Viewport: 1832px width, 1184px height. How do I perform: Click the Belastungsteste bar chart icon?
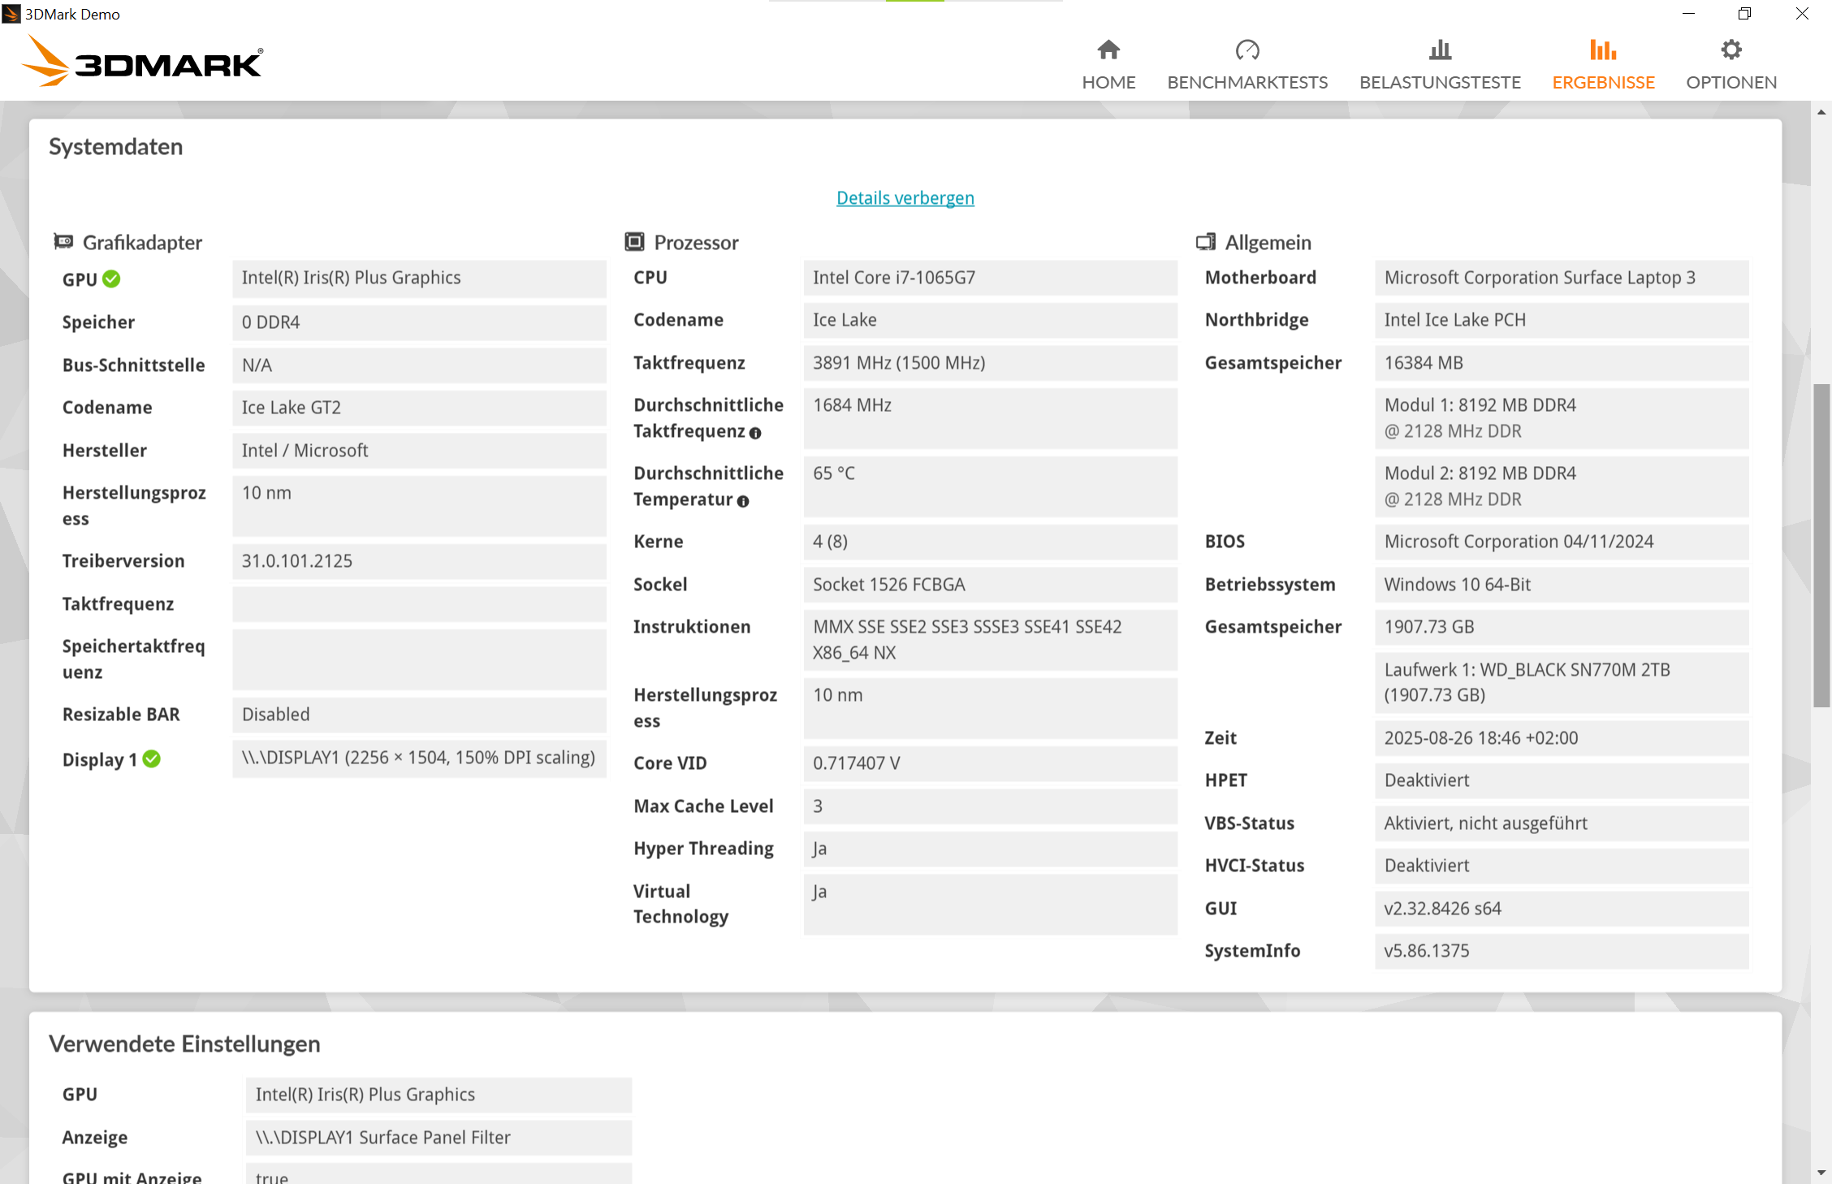pos(1440,50)
